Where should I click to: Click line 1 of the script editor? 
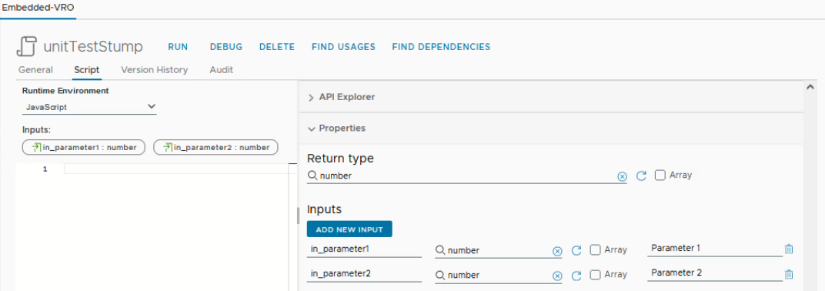coord(176,169)
